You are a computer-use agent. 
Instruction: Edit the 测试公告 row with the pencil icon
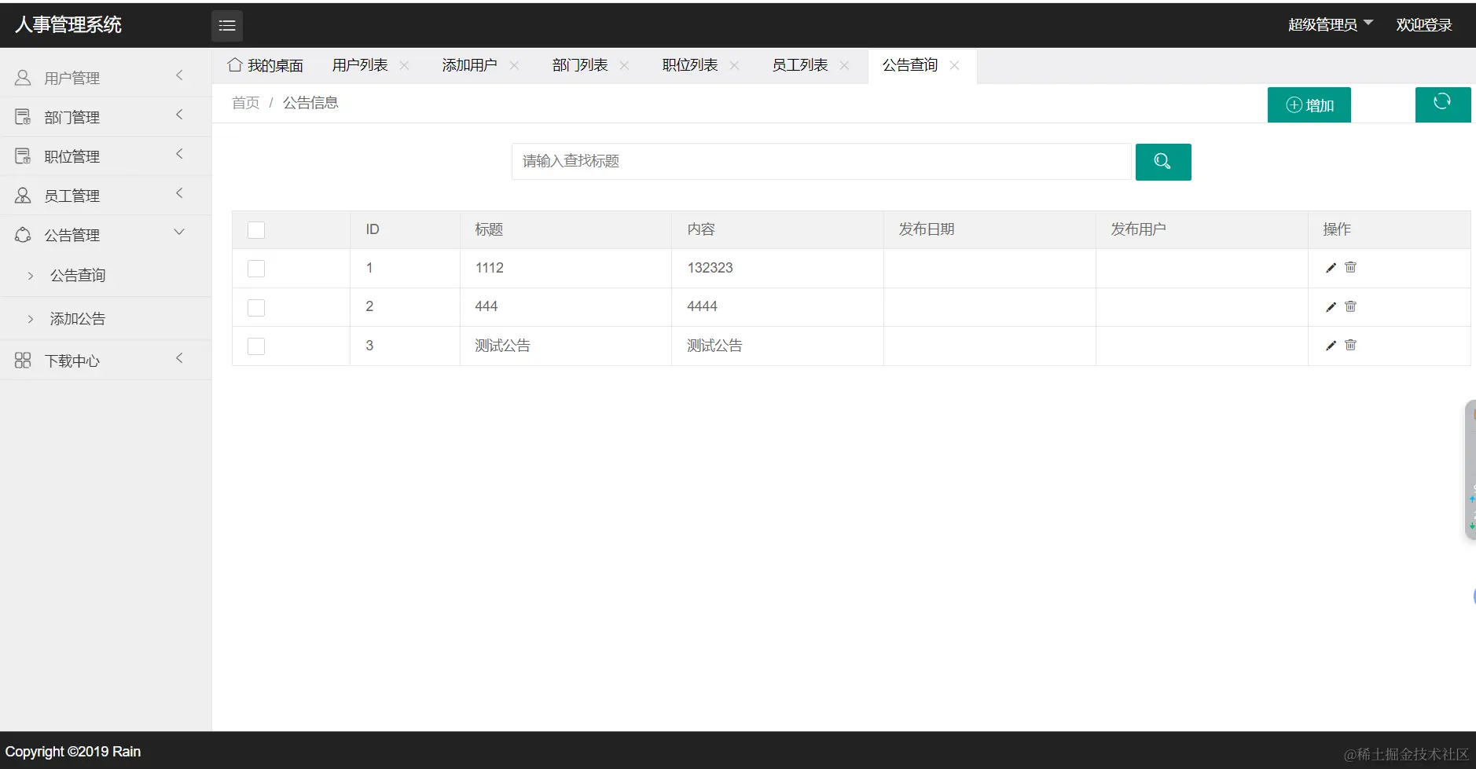[1331, 346]
